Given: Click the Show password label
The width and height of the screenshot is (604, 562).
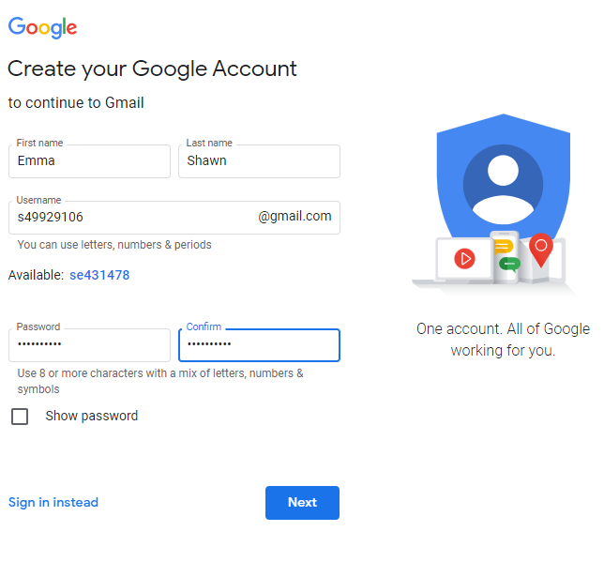Looking at the screenshot, I should click(x=92, y=416).
